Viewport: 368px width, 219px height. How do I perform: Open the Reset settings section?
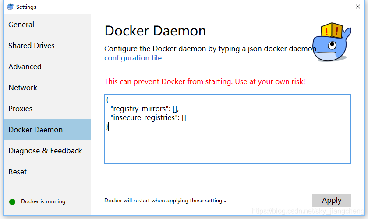tap(47, 172)
